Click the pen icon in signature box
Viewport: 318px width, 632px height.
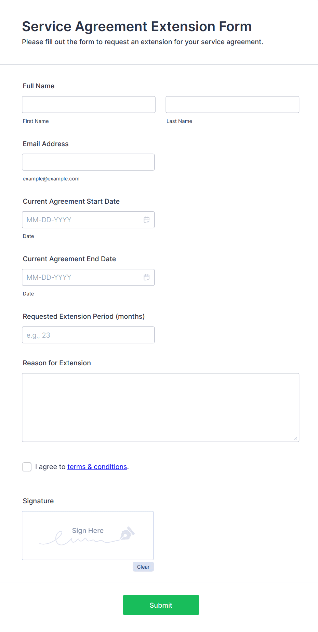(127, 533)
